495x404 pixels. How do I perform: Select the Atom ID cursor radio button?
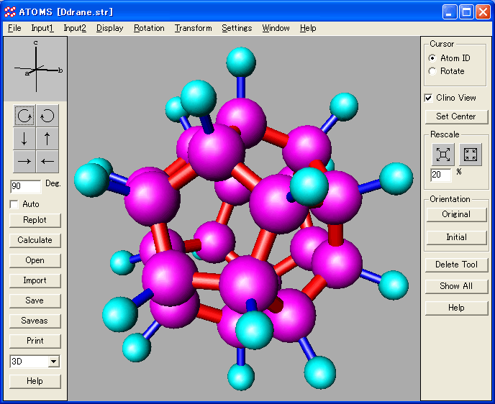pos(432,58)
